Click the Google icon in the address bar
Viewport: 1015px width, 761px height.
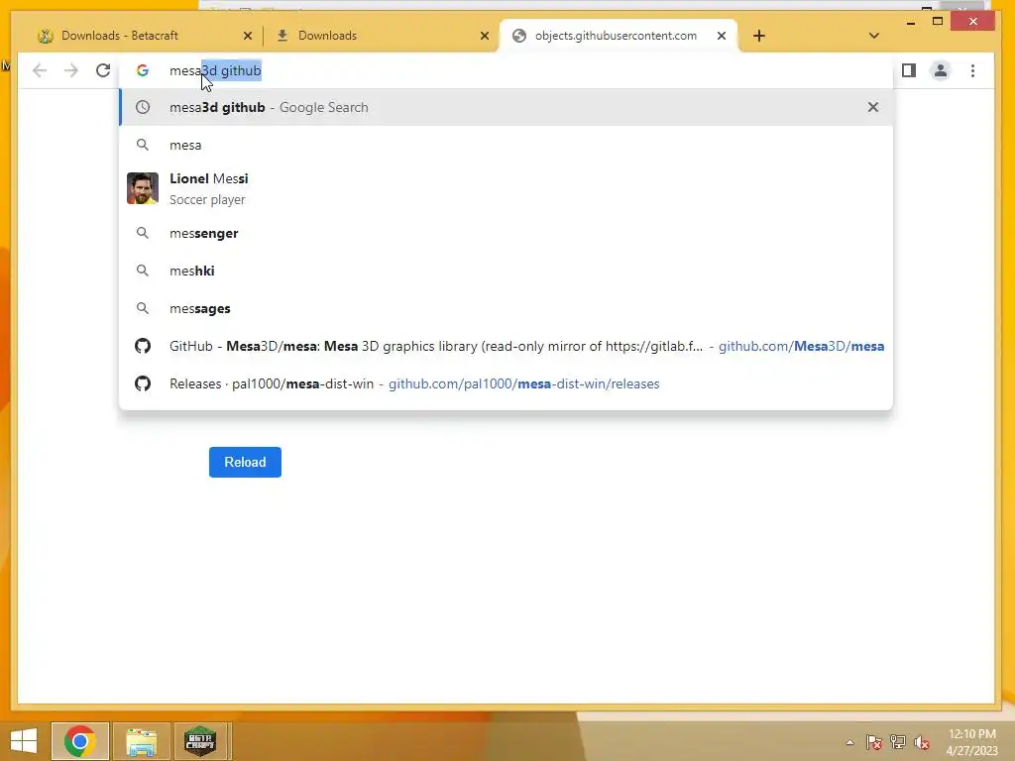tap(143, 70)
